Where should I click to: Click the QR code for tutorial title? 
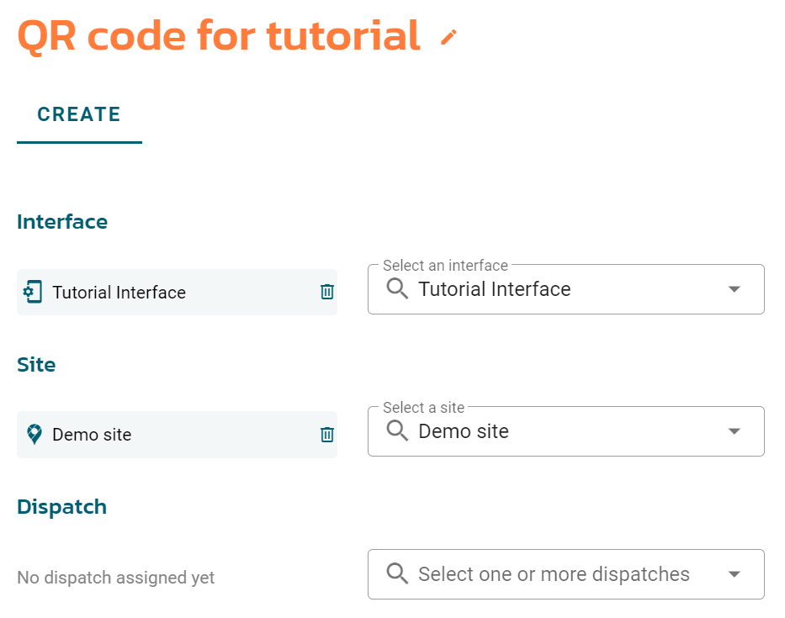coord(219,36)
